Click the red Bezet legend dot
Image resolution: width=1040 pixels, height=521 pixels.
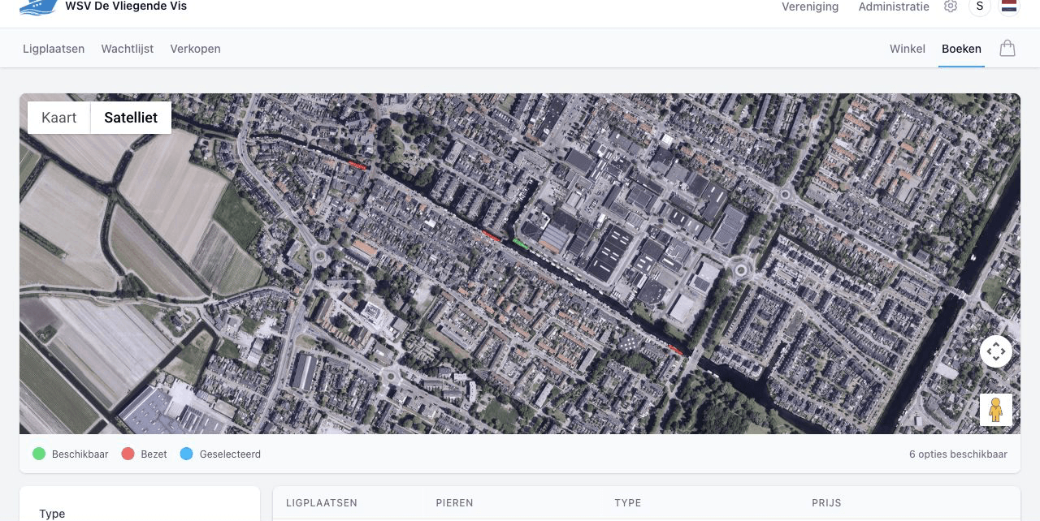click(x=128, y=454)
